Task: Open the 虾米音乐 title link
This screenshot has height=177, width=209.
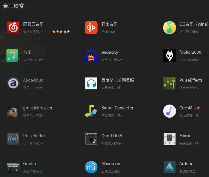Action: [x=110, y=25]
